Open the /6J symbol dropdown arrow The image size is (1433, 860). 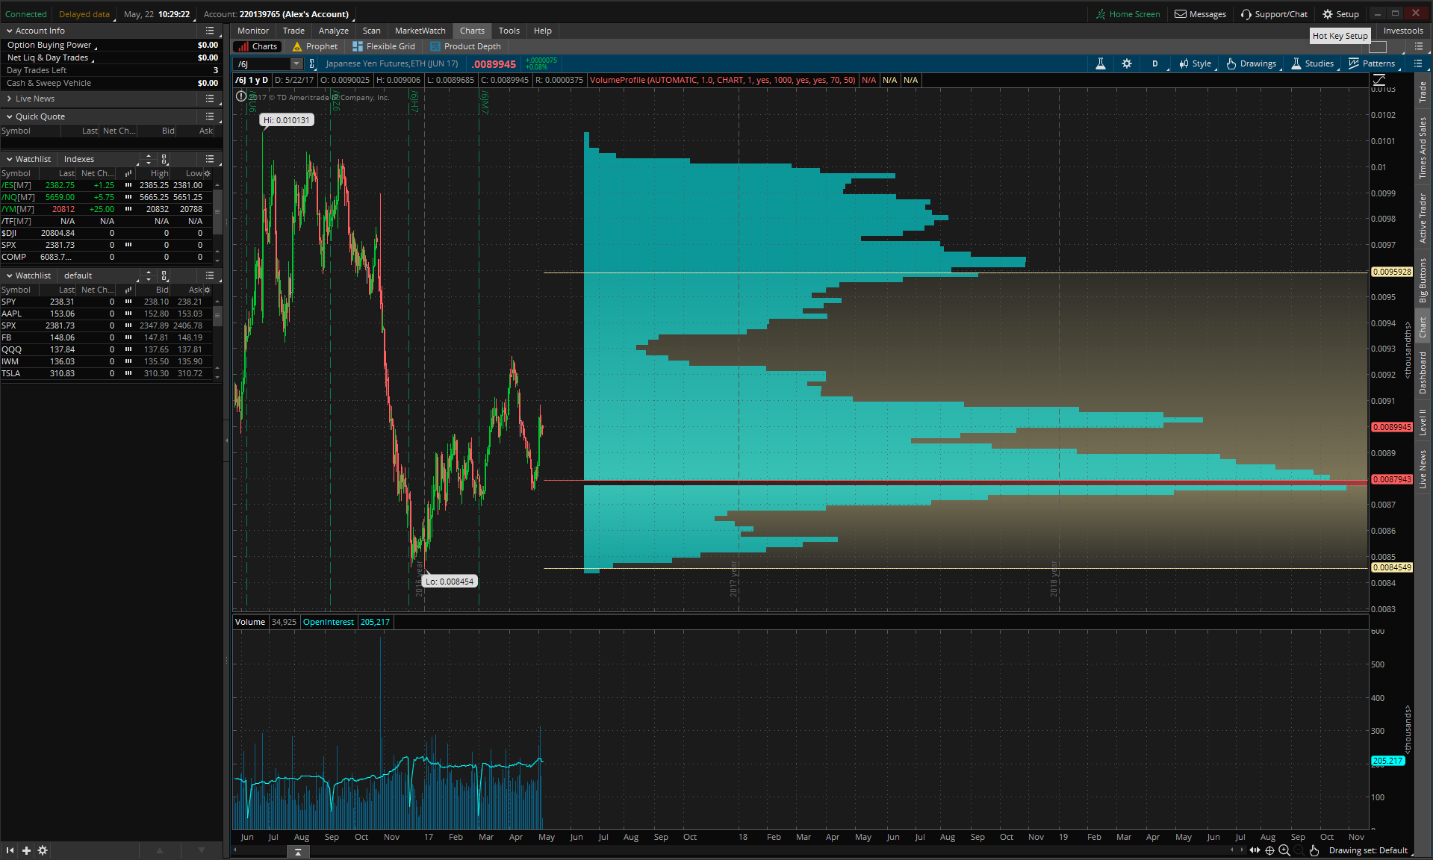coord(296,64)
